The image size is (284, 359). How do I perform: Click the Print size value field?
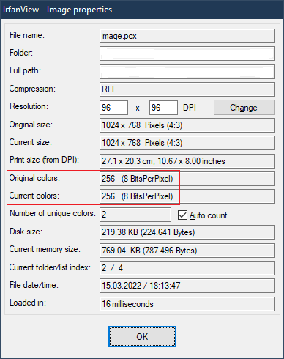click(187, 161)
